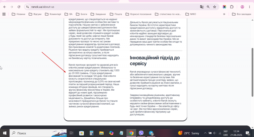Go forward to the next page
This screenshot has width=254, height=137.
(12, 7)
